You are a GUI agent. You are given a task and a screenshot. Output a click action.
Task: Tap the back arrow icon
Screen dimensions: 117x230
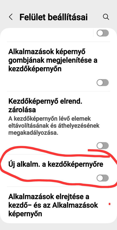(x=11, y=17)
